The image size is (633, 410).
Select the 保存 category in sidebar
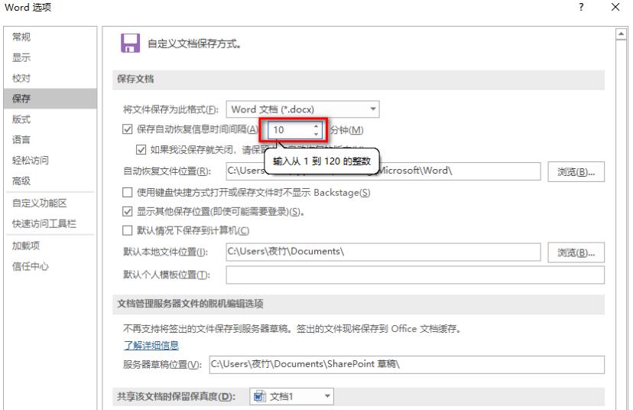pos(50,99)
